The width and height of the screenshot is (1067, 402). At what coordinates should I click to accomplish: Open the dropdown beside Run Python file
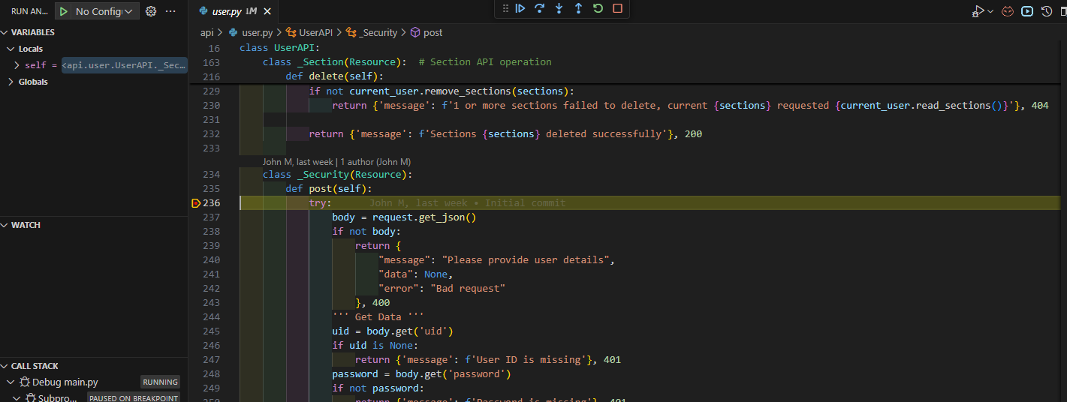click(990, 11)
